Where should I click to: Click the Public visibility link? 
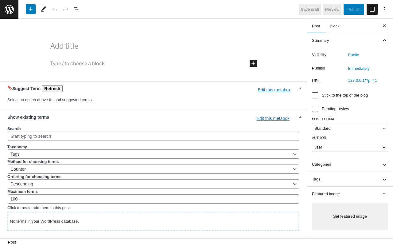coord(353,55)
